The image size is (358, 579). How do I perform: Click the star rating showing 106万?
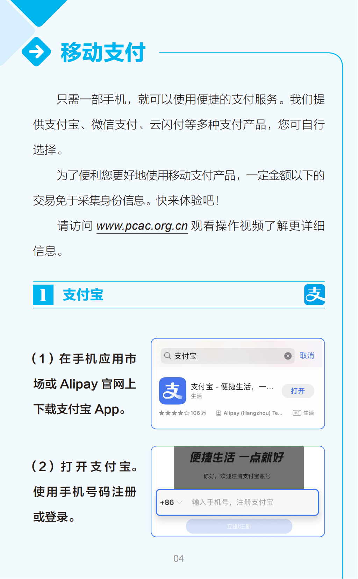point(182,413)
